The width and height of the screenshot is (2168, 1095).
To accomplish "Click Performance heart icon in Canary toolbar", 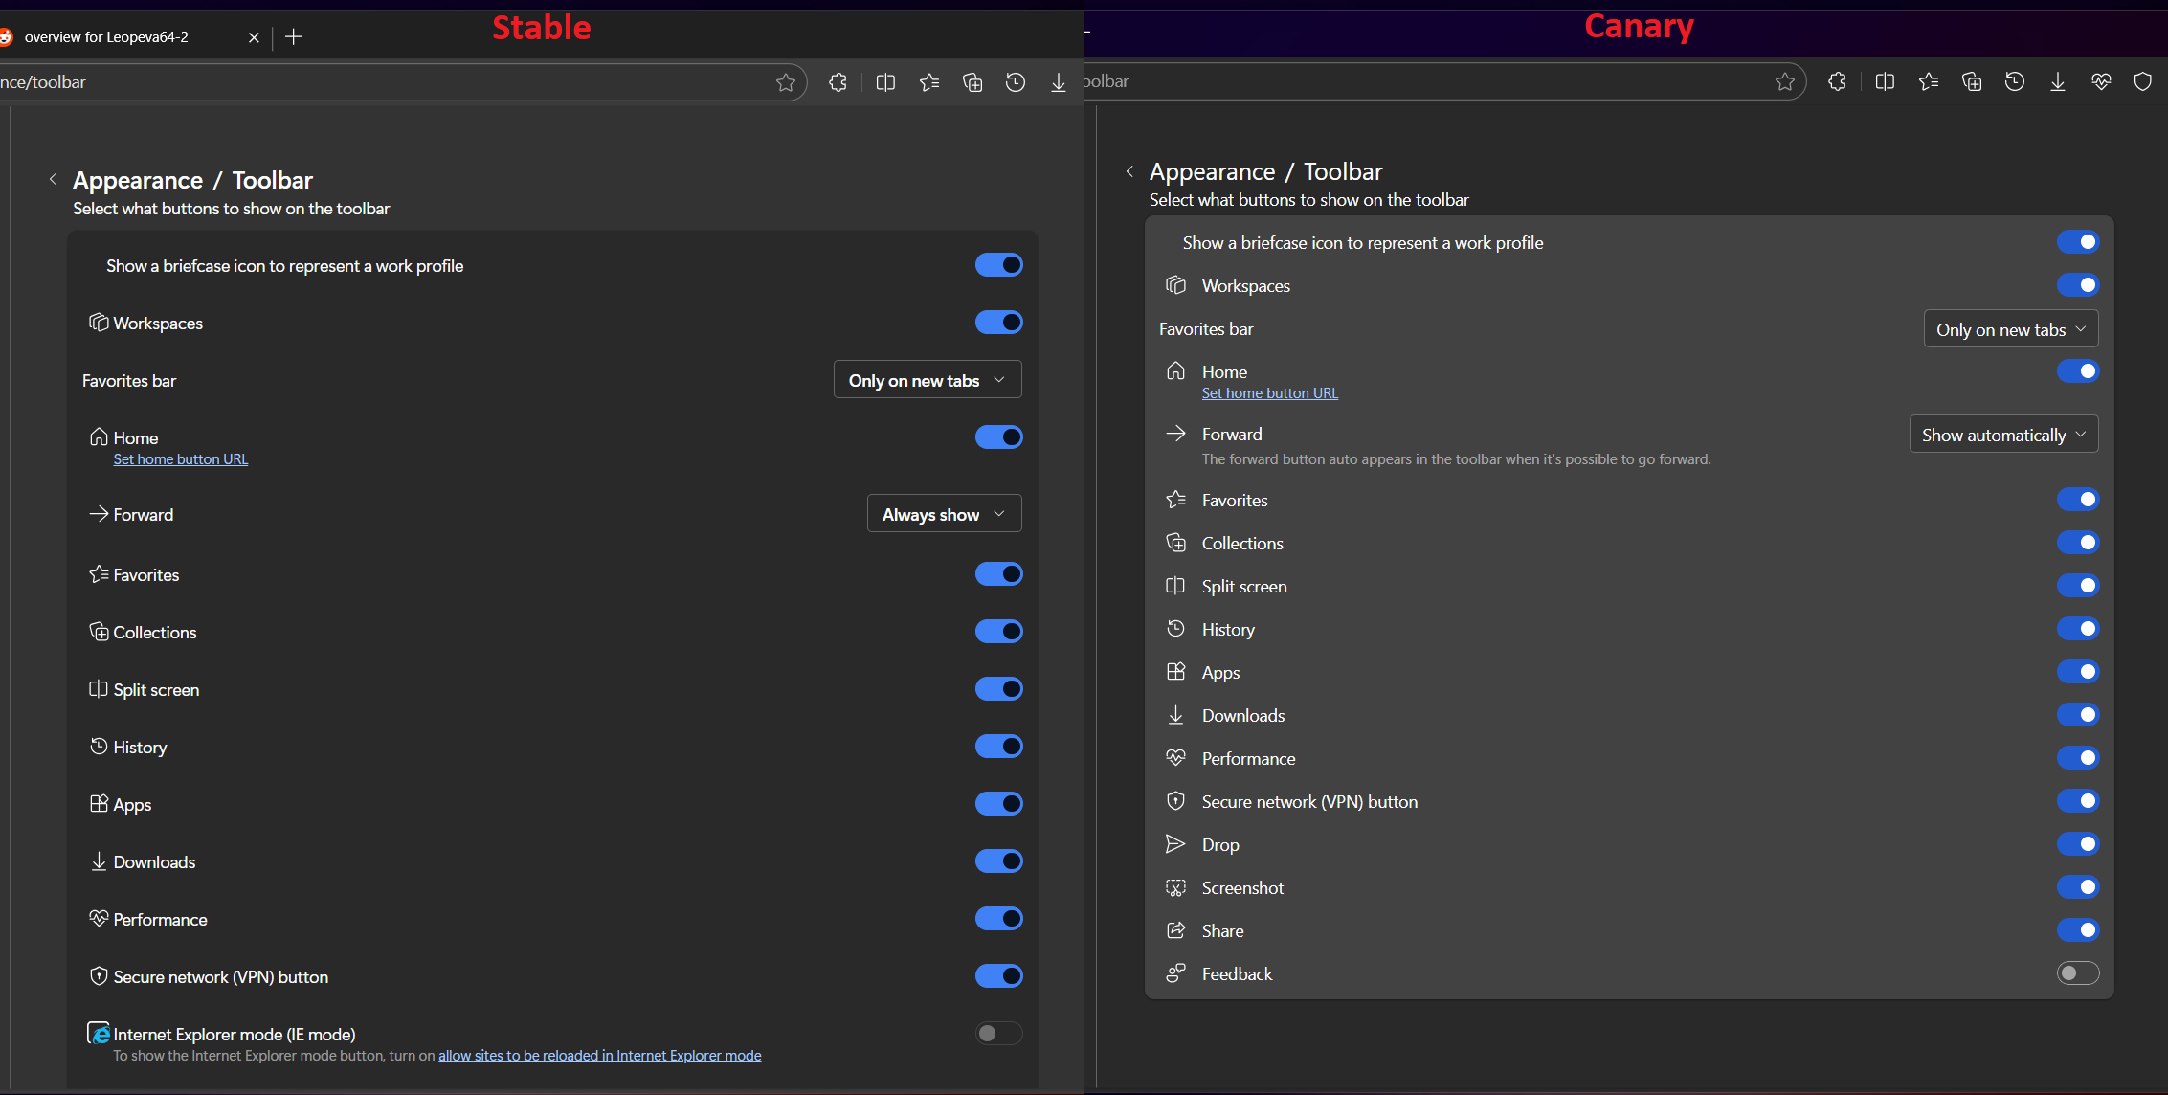I will pyautogui.click(x=2101, y=81).
